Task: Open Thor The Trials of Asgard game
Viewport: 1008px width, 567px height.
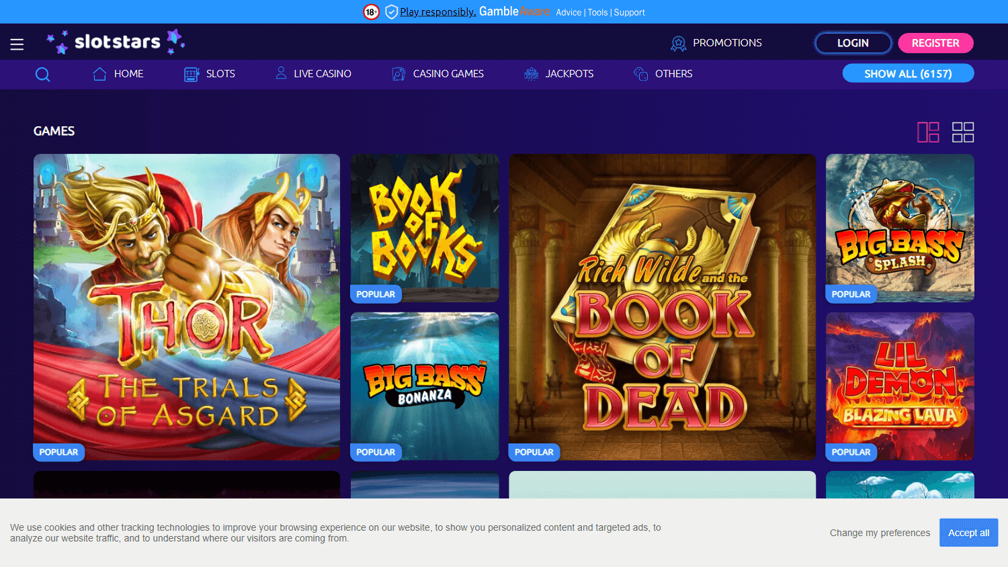Action: pos(187,307)
